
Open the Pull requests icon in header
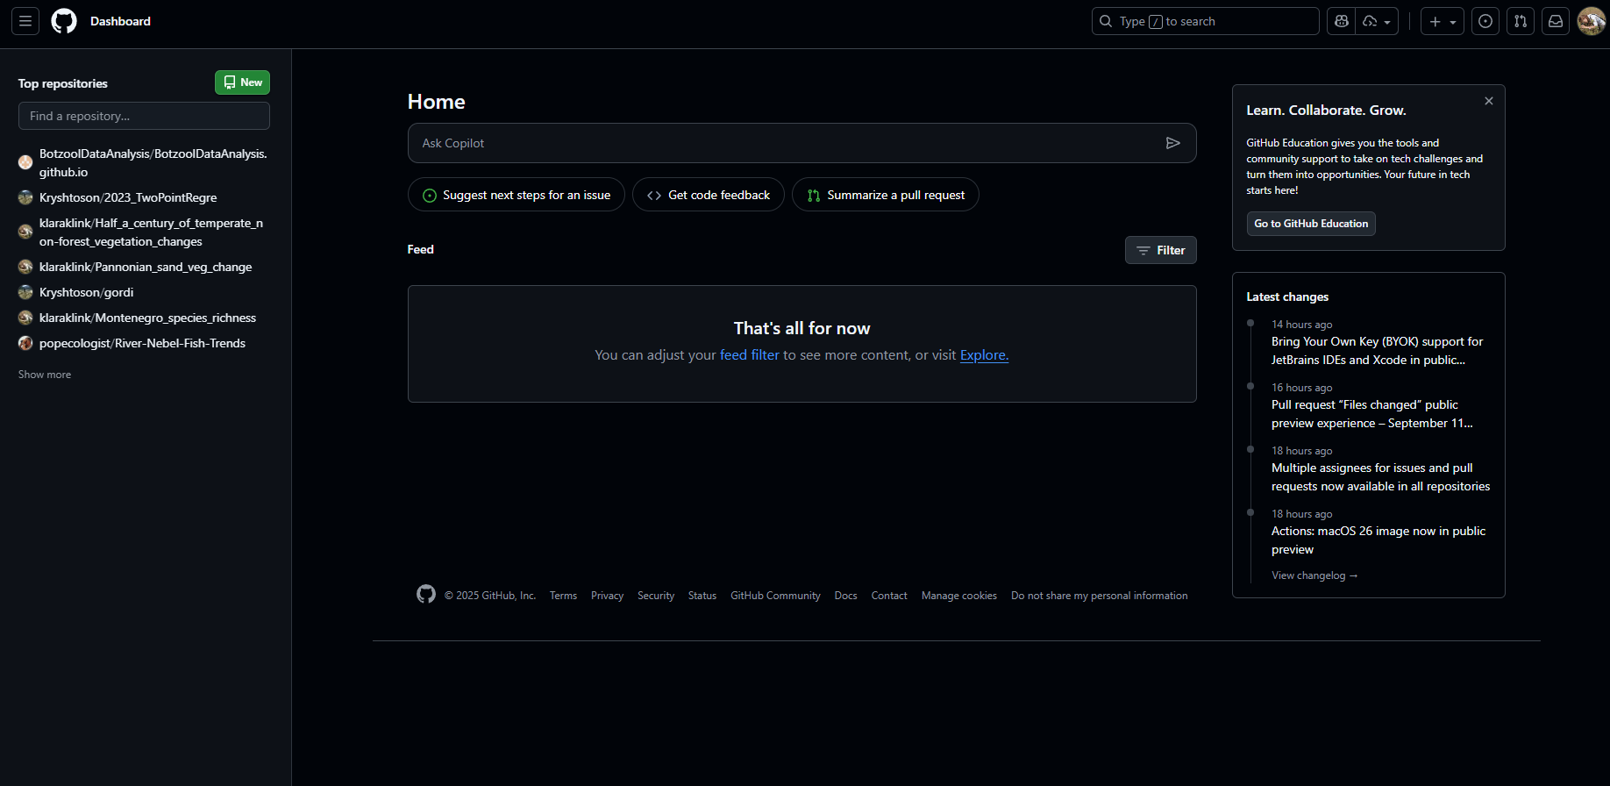pyautogui.click(x=1521, y=21)
